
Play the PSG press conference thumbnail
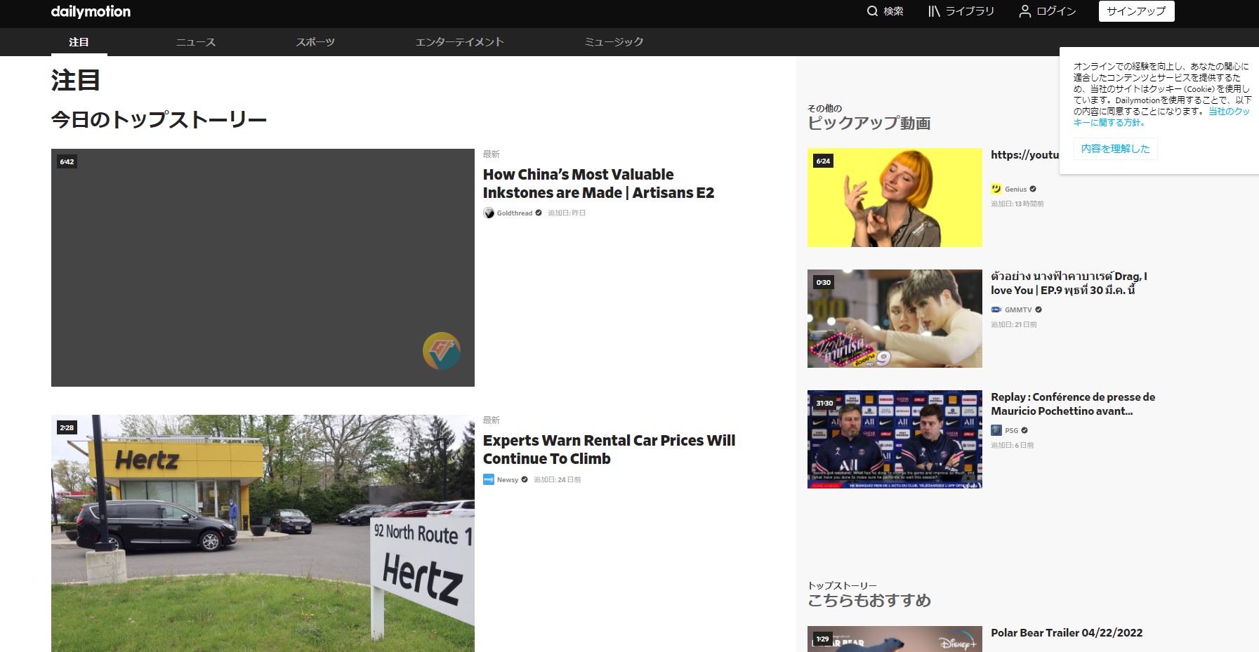click(895, 439)
